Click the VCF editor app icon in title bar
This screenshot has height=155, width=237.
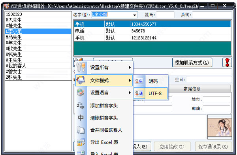6,6
